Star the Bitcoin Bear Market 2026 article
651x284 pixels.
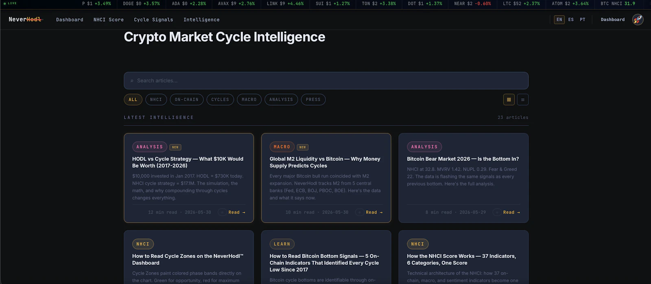click(x=496, y=212)
